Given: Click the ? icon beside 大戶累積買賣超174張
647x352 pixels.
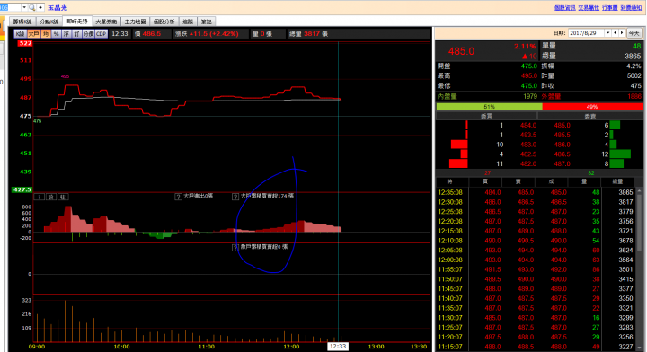Looking at the screenshot, I should point(235,197).
